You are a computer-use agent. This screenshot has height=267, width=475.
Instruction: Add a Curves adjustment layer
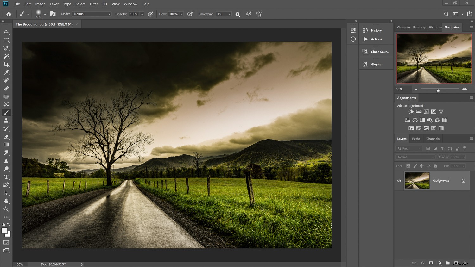tap(426, 111)
